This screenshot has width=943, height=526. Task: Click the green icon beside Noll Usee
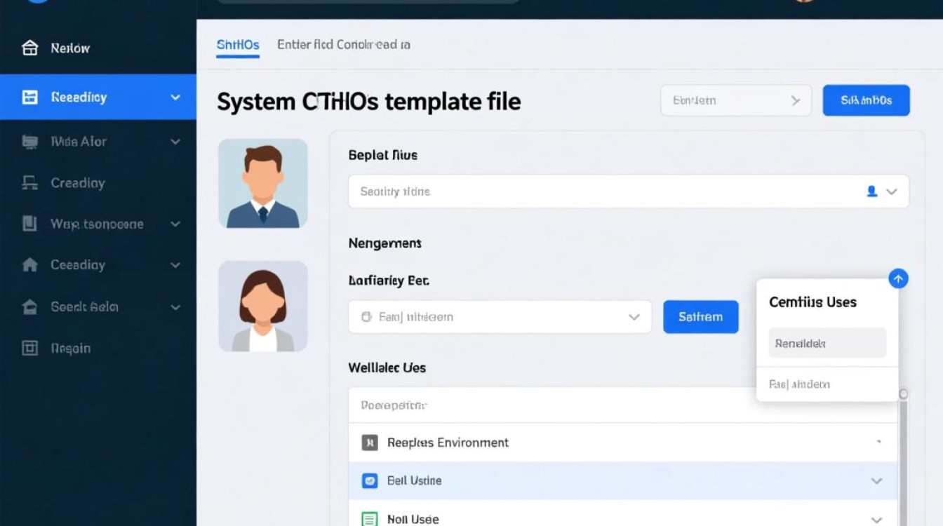(x=369, y=519)
